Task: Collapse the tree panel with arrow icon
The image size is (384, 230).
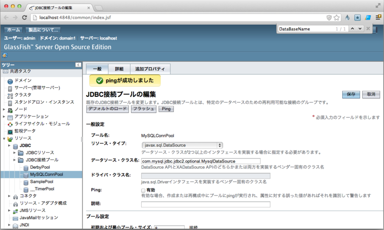Action: point(78,65)
